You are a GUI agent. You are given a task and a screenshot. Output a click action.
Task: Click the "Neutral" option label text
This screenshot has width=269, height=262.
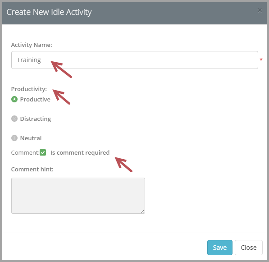pyautogui.click(x=31, y=138)
